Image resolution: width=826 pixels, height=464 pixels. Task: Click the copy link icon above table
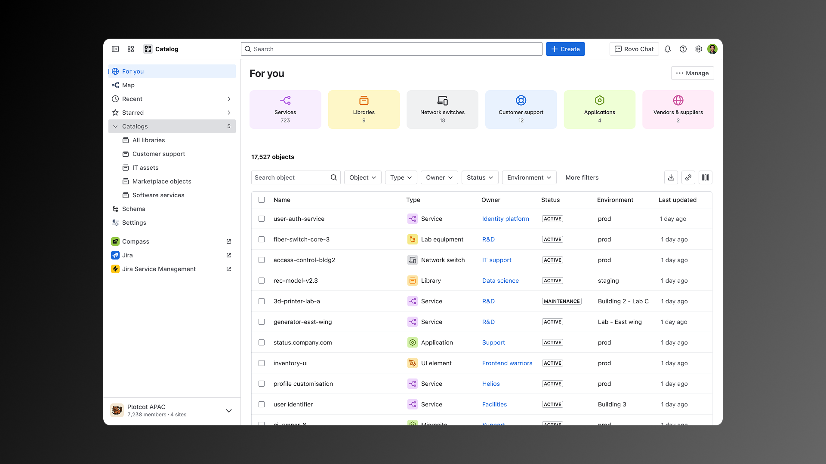coord(688,177)
